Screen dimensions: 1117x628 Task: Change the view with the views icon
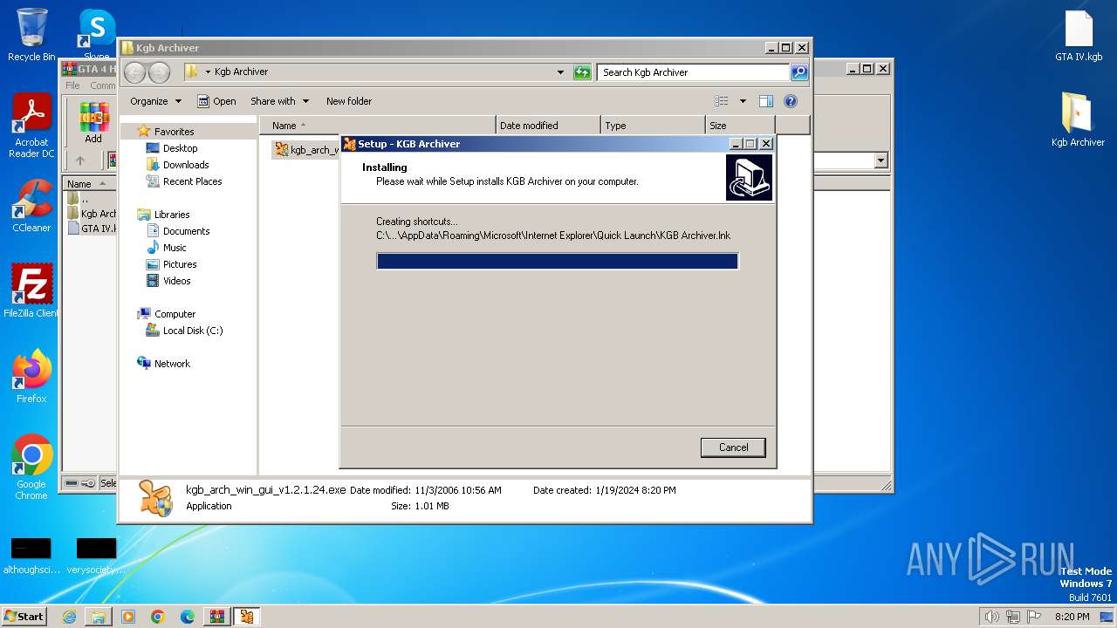click(722, 101)
